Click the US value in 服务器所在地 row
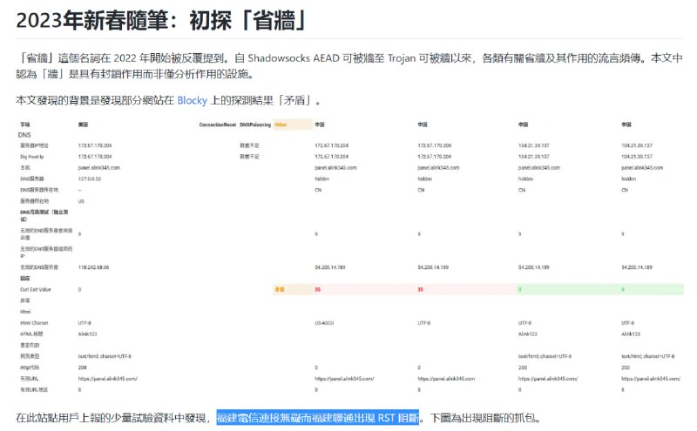Screen dimensions: 697x431 click(x=81, y=201)
